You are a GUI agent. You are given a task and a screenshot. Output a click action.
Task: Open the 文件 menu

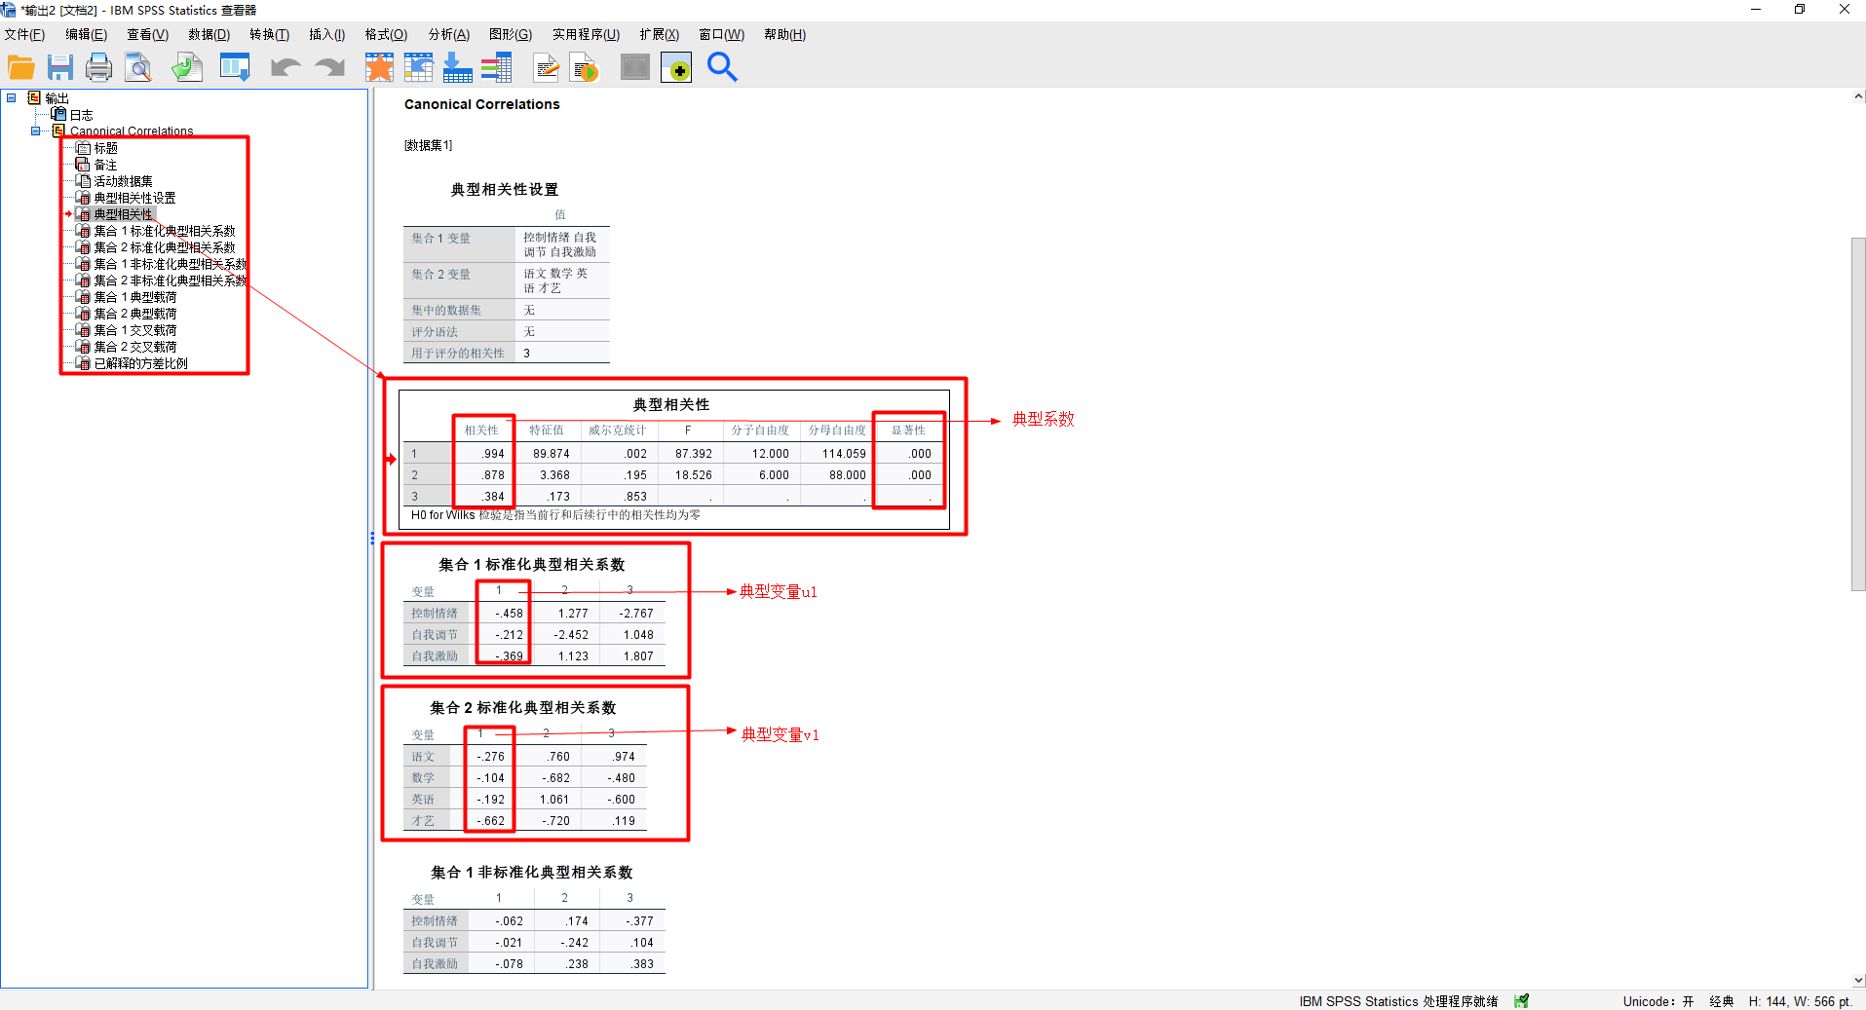(x=24, y=34)
